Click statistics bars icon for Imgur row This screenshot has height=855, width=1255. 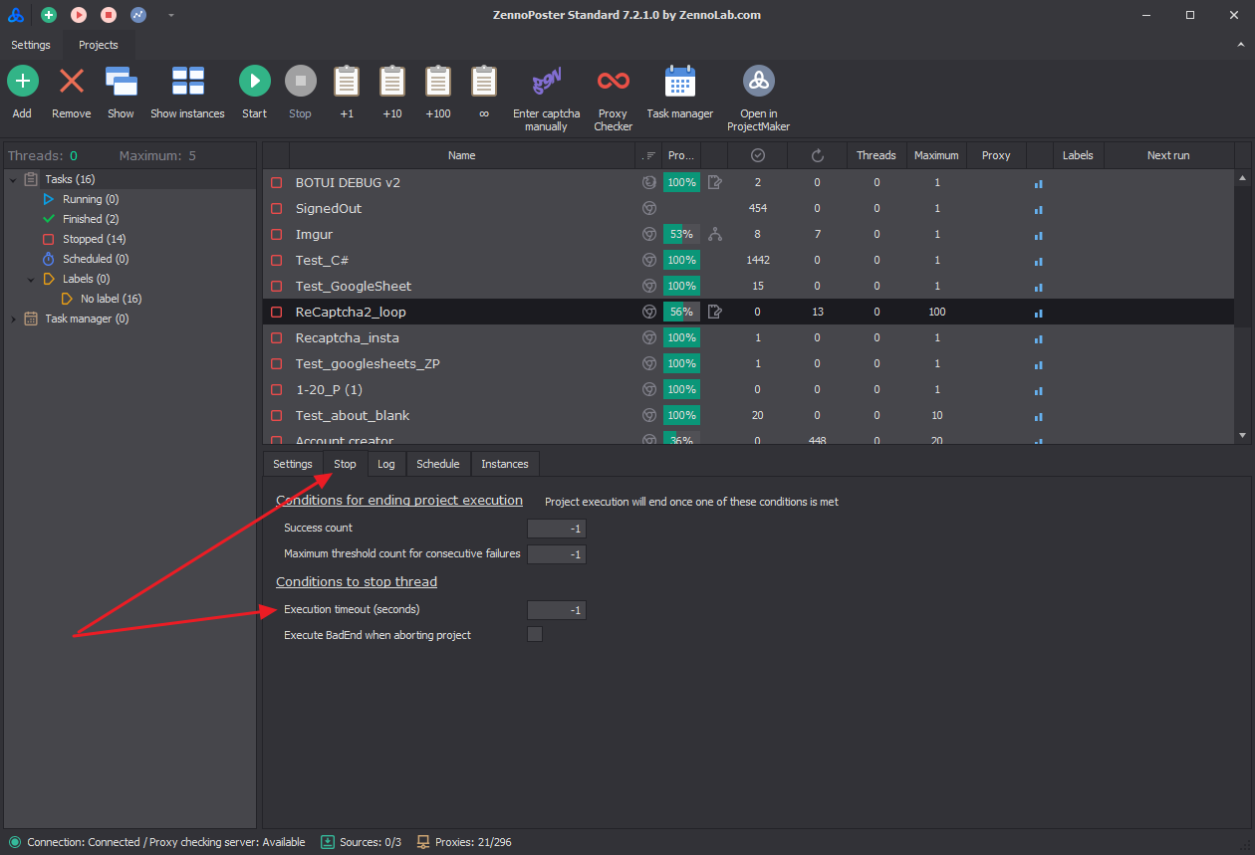click(x=1039, y=235)
